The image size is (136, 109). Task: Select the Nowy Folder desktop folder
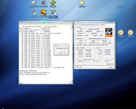click(x=82, y=4)
